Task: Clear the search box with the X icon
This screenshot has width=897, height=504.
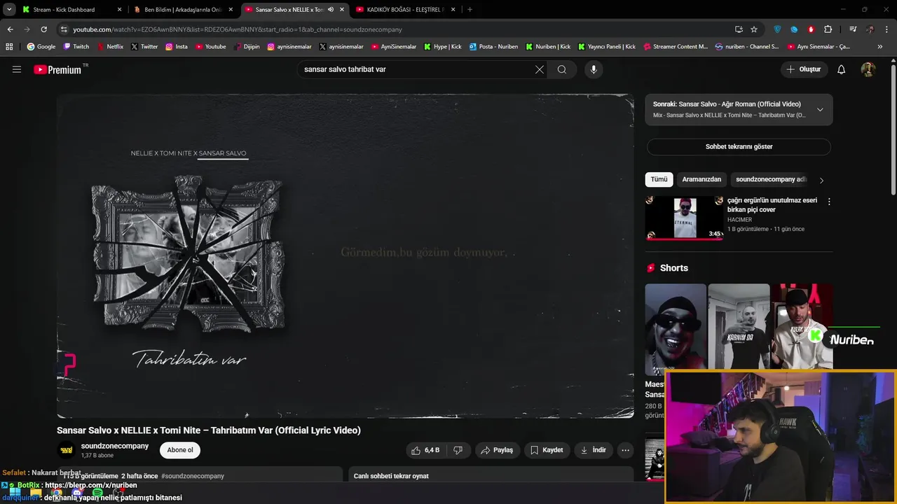Action: 540,69
